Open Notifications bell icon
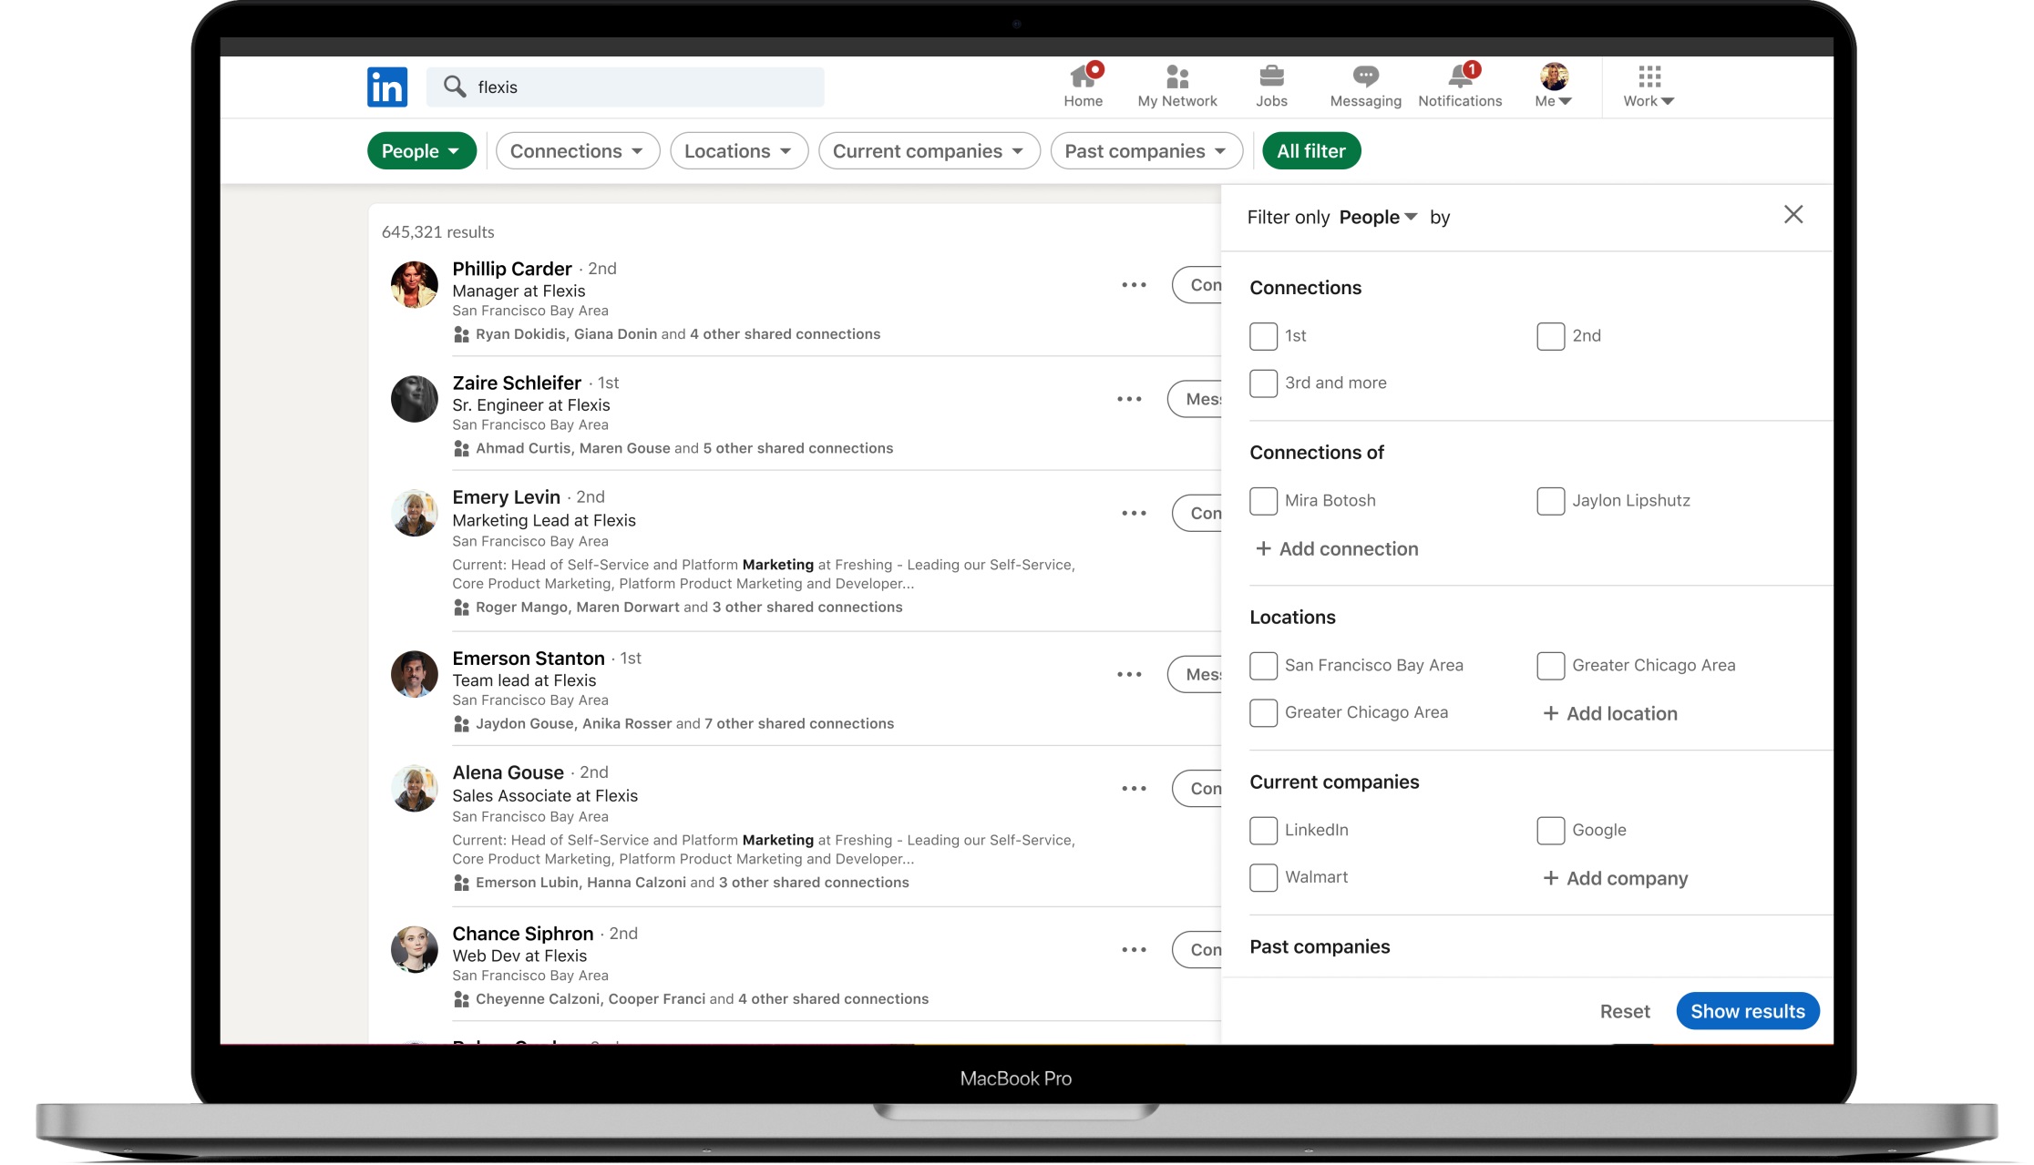Viewport: 2034px width, 1165px height. [1461, 76]
